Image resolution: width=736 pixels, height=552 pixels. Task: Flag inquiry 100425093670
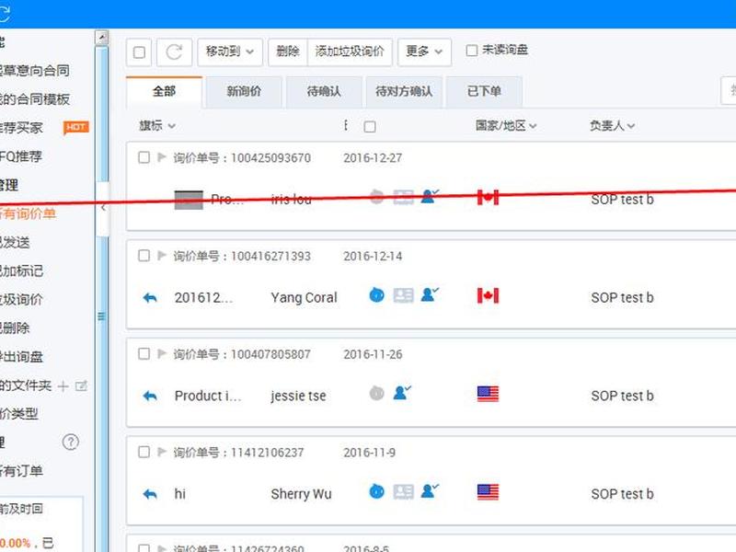click(162, 157)
